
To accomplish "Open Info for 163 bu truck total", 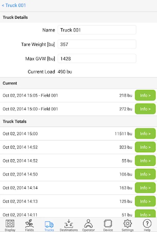I will pos(145,188).
